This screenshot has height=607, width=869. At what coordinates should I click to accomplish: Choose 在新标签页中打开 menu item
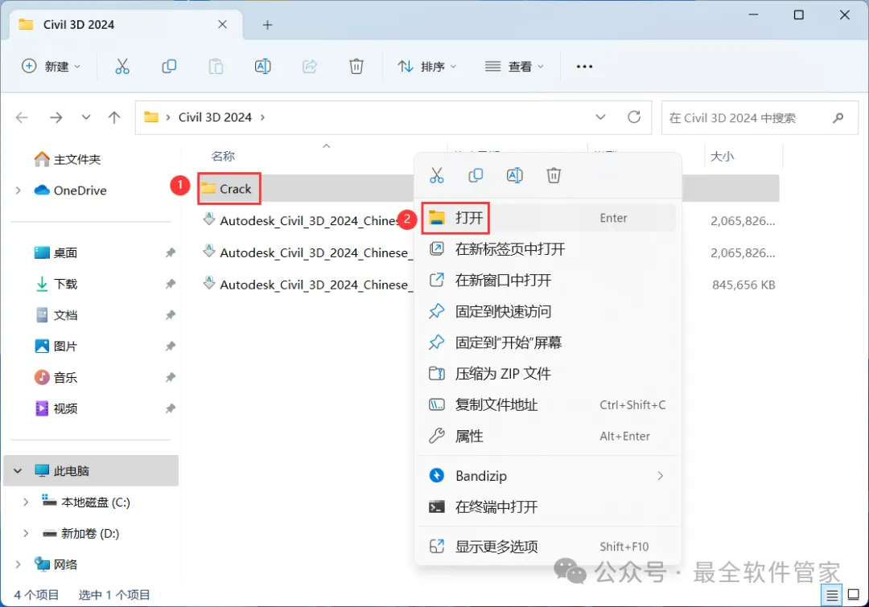coord(548,249)
